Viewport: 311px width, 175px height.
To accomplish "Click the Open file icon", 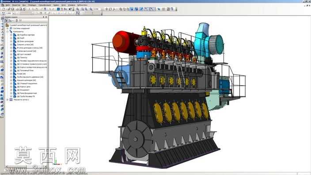I will pyautogui.click(x=9, y=9).
